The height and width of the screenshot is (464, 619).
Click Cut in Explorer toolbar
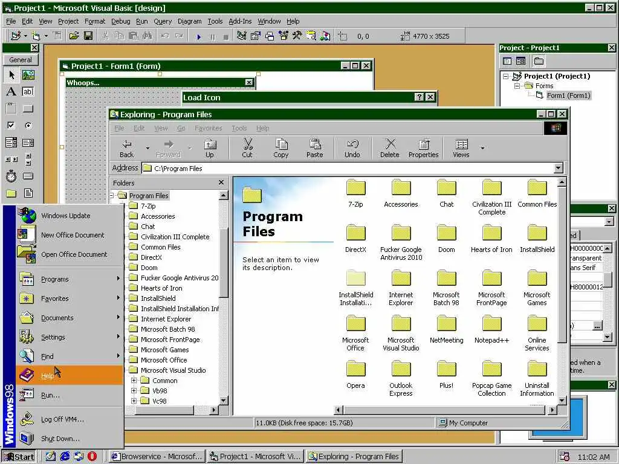click(x=247, y=149)
